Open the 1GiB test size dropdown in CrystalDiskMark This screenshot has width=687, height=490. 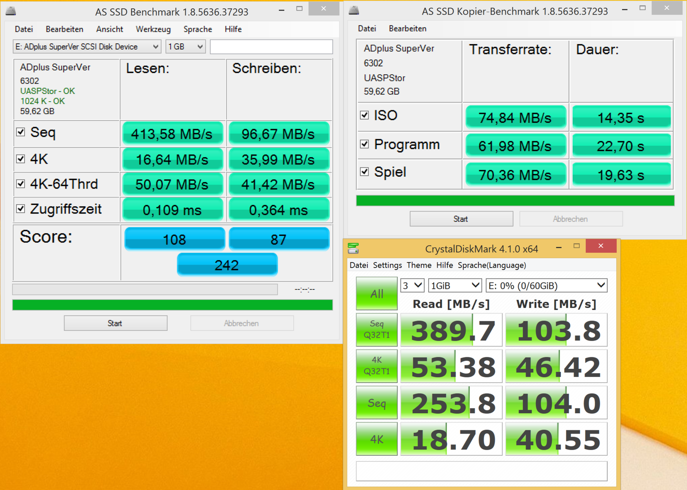(x=455, y=285)
